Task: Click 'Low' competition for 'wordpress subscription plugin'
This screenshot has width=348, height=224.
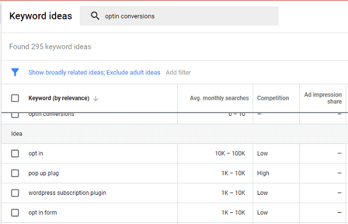Action: click(263, 193)
